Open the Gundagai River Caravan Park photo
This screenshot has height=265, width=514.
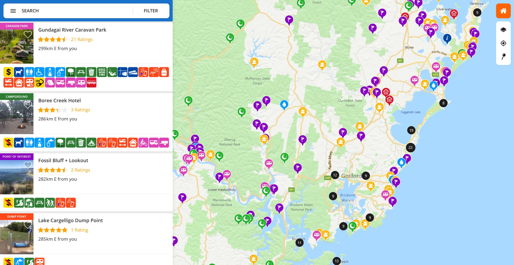(x=17, y=46)
